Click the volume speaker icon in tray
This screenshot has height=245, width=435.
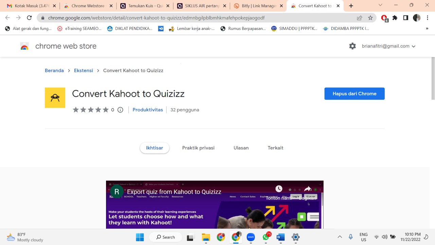384,237
